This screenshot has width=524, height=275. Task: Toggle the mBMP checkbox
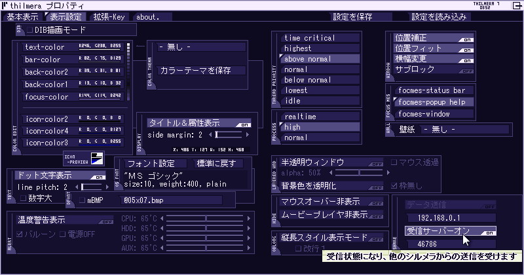click(83, 200)
